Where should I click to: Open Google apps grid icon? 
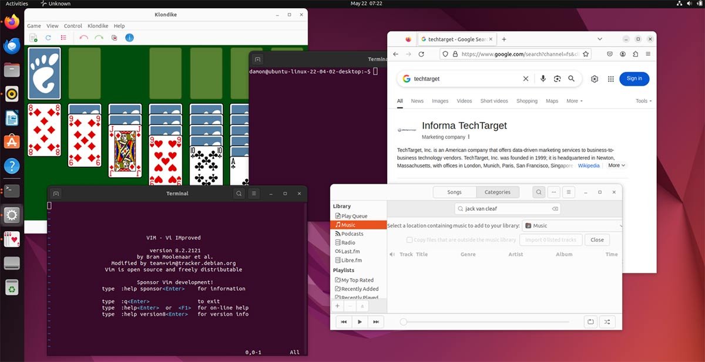point(610,79)
